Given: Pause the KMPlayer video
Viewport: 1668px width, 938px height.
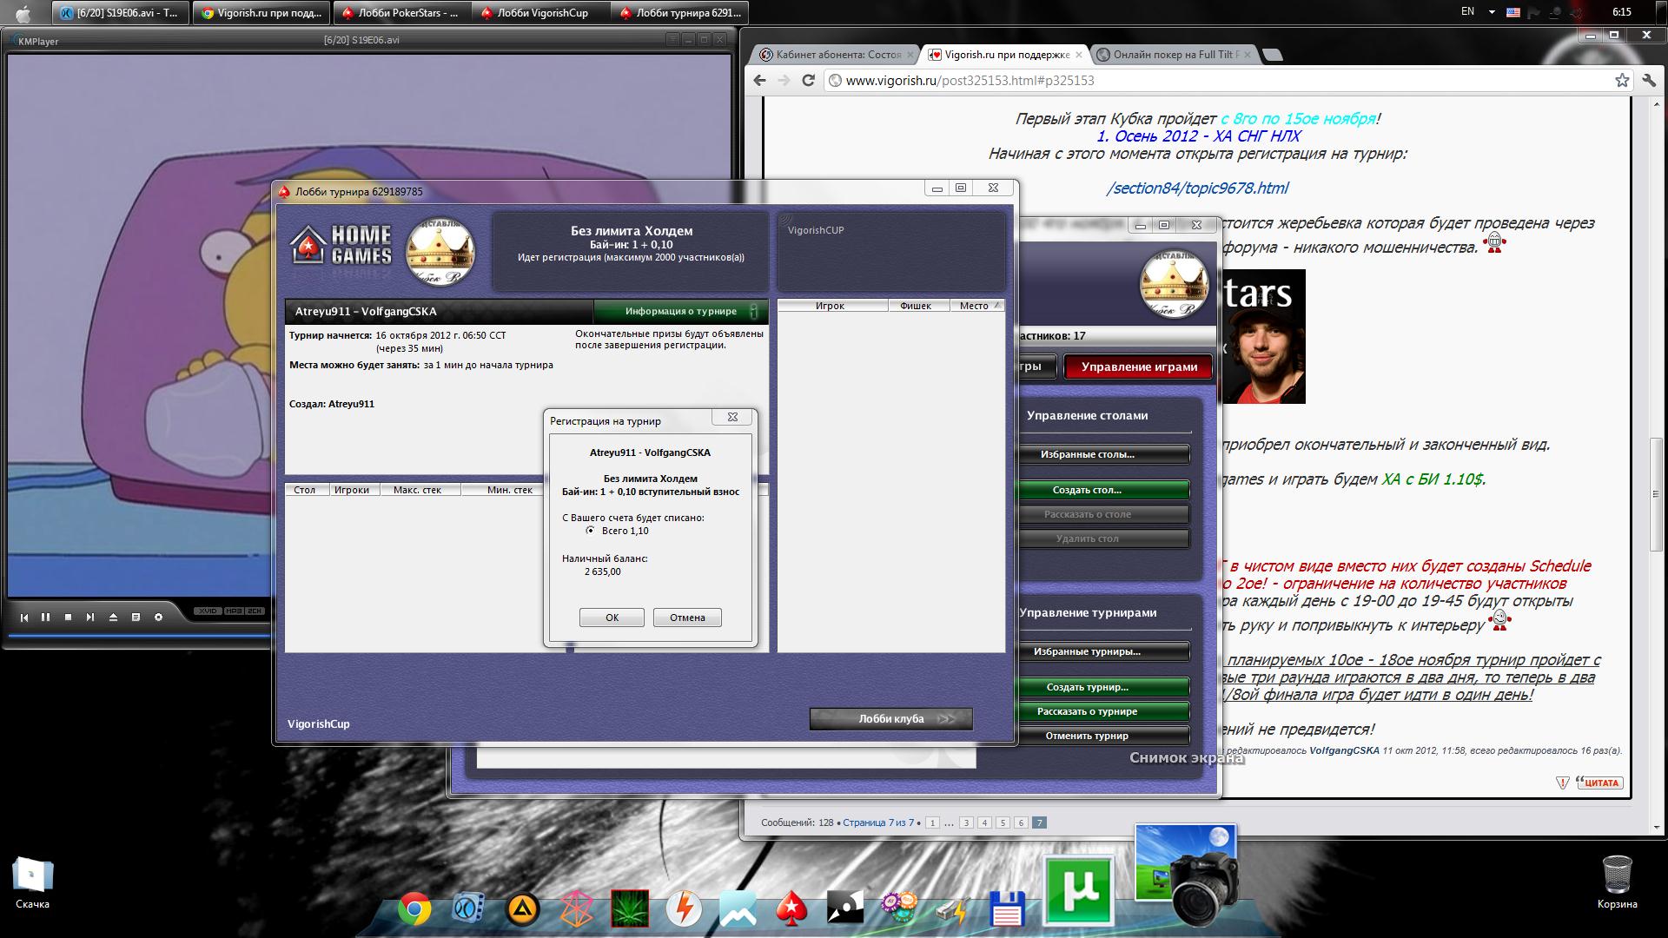Looking at the screenshot, I should coord(45,618).
